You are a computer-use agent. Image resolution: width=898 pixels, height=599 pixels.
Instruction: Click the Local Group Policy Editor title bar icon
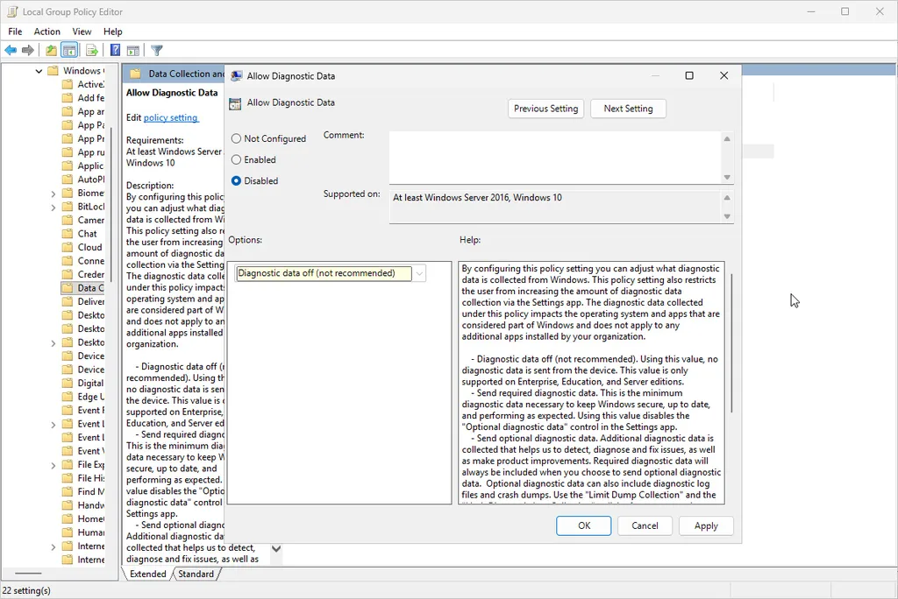click(x=11, y=11)
